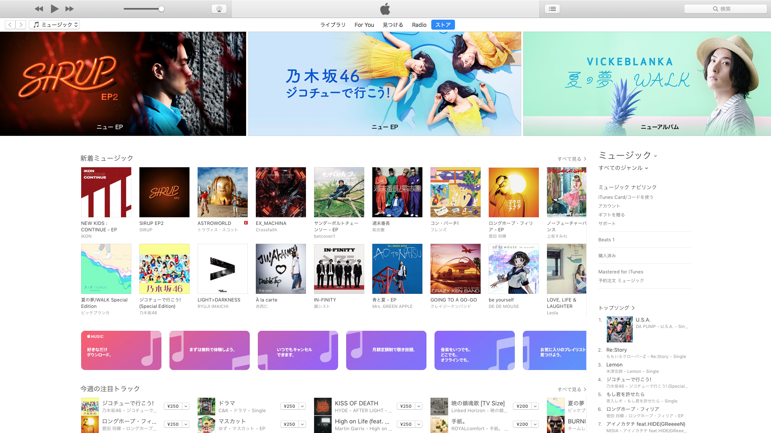Click the 月額定額制で聴き放題 banner
Screen dimensions: 771x433
pyautogui.click(x=386, y=350)
